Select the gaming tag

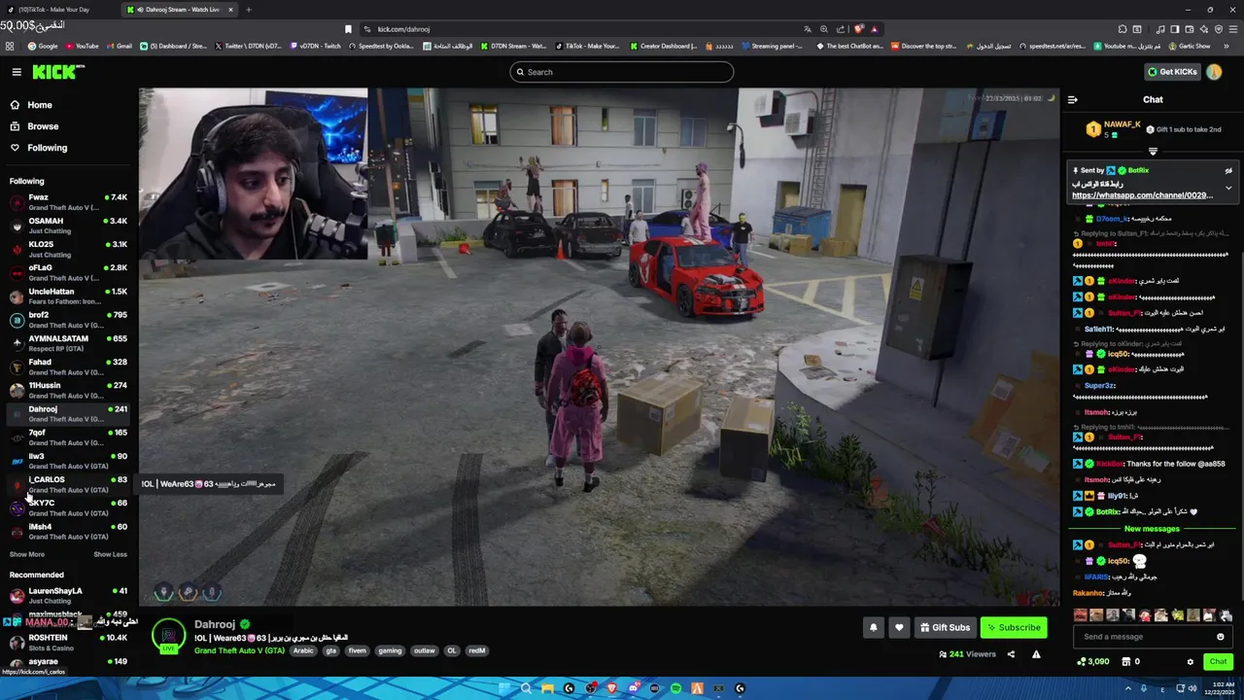tap(390, 650)
